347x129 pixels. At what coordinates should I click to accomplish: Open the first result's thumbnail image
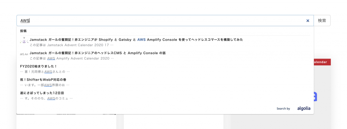(24, 41)
